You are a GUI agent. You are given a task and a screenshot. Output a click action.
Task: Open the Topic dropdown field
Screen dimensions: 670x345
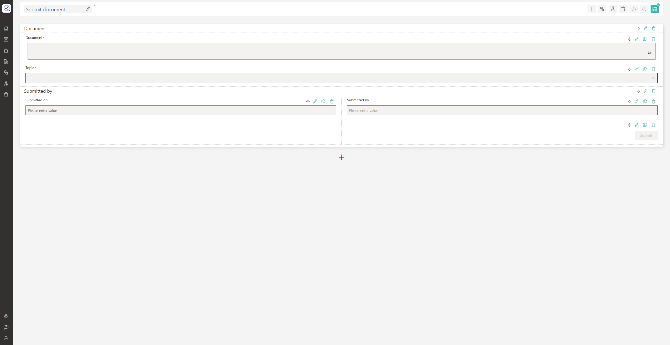341,78
